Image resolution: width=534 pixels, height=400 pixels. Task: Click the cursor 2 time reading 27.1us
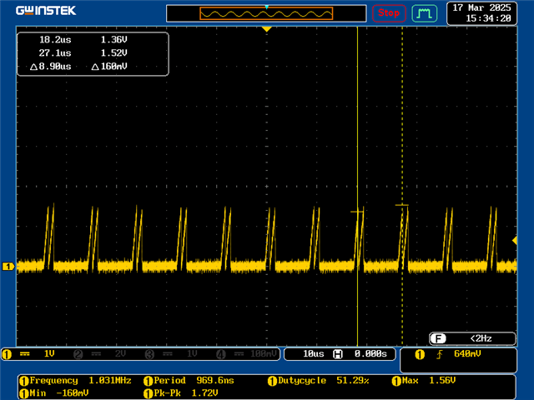(x=55, y=53)
